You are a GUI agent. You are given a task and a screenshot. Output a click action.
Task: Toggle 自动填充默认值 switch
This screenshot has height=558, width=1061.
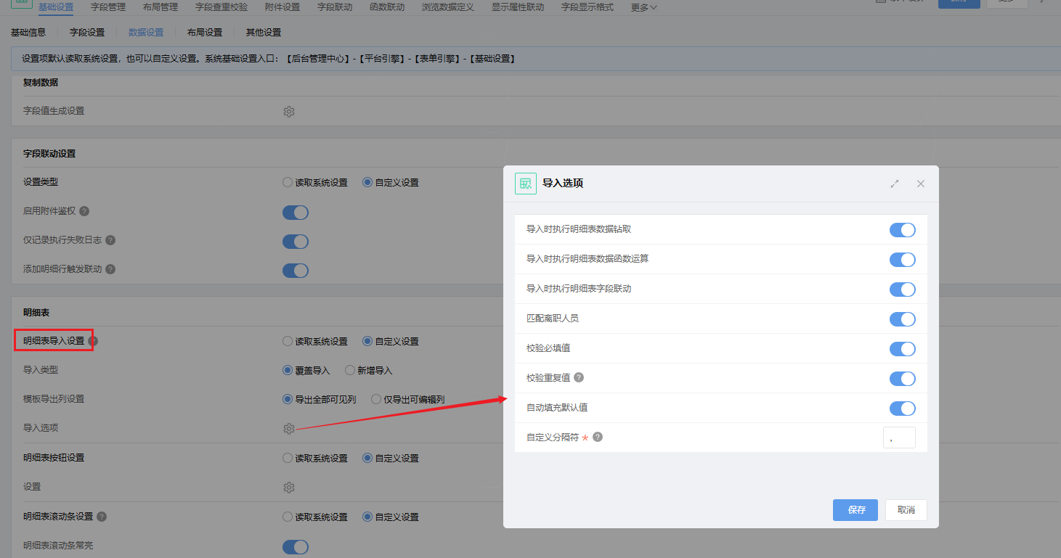[903, 409]
